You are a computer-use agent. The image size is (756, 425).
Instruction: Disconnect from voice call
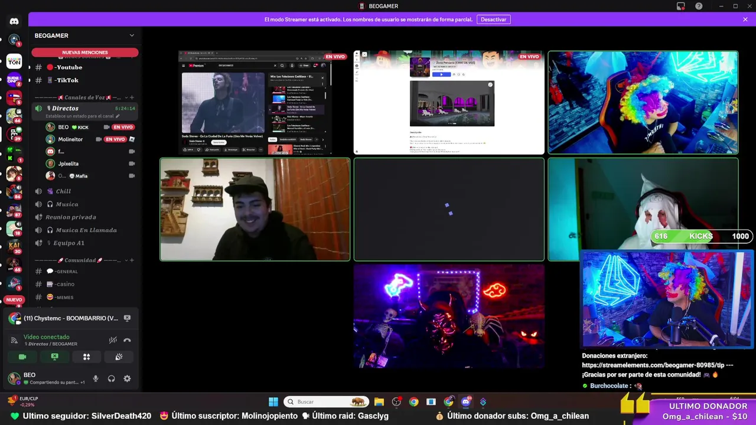[x=127, y=340]
